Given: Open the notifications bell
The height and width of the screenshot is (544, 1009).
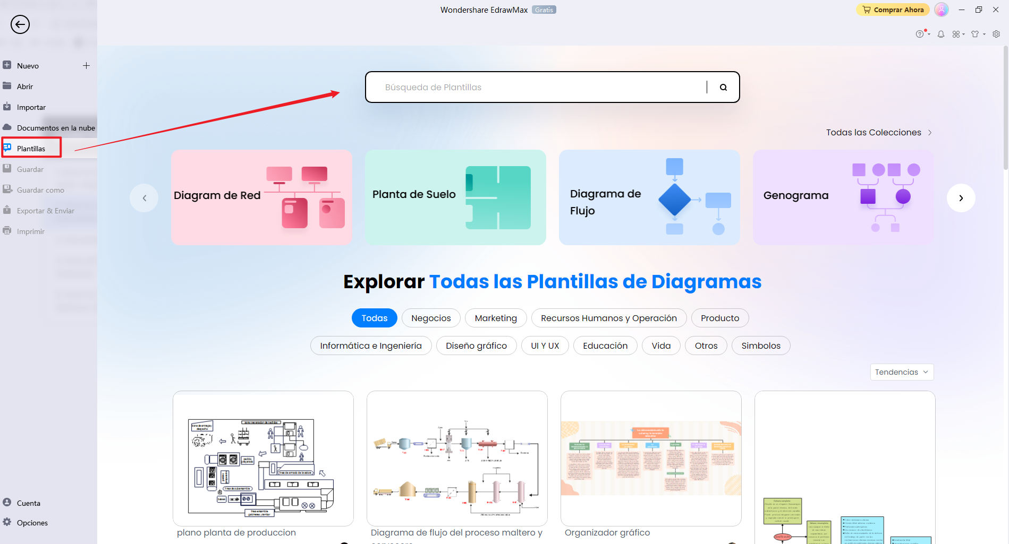Looking at the screenshot, I should (941, 34).
